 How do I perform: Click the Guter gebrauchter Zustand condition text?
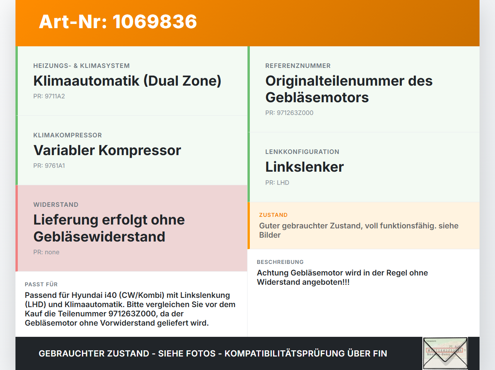pos(359,230)
